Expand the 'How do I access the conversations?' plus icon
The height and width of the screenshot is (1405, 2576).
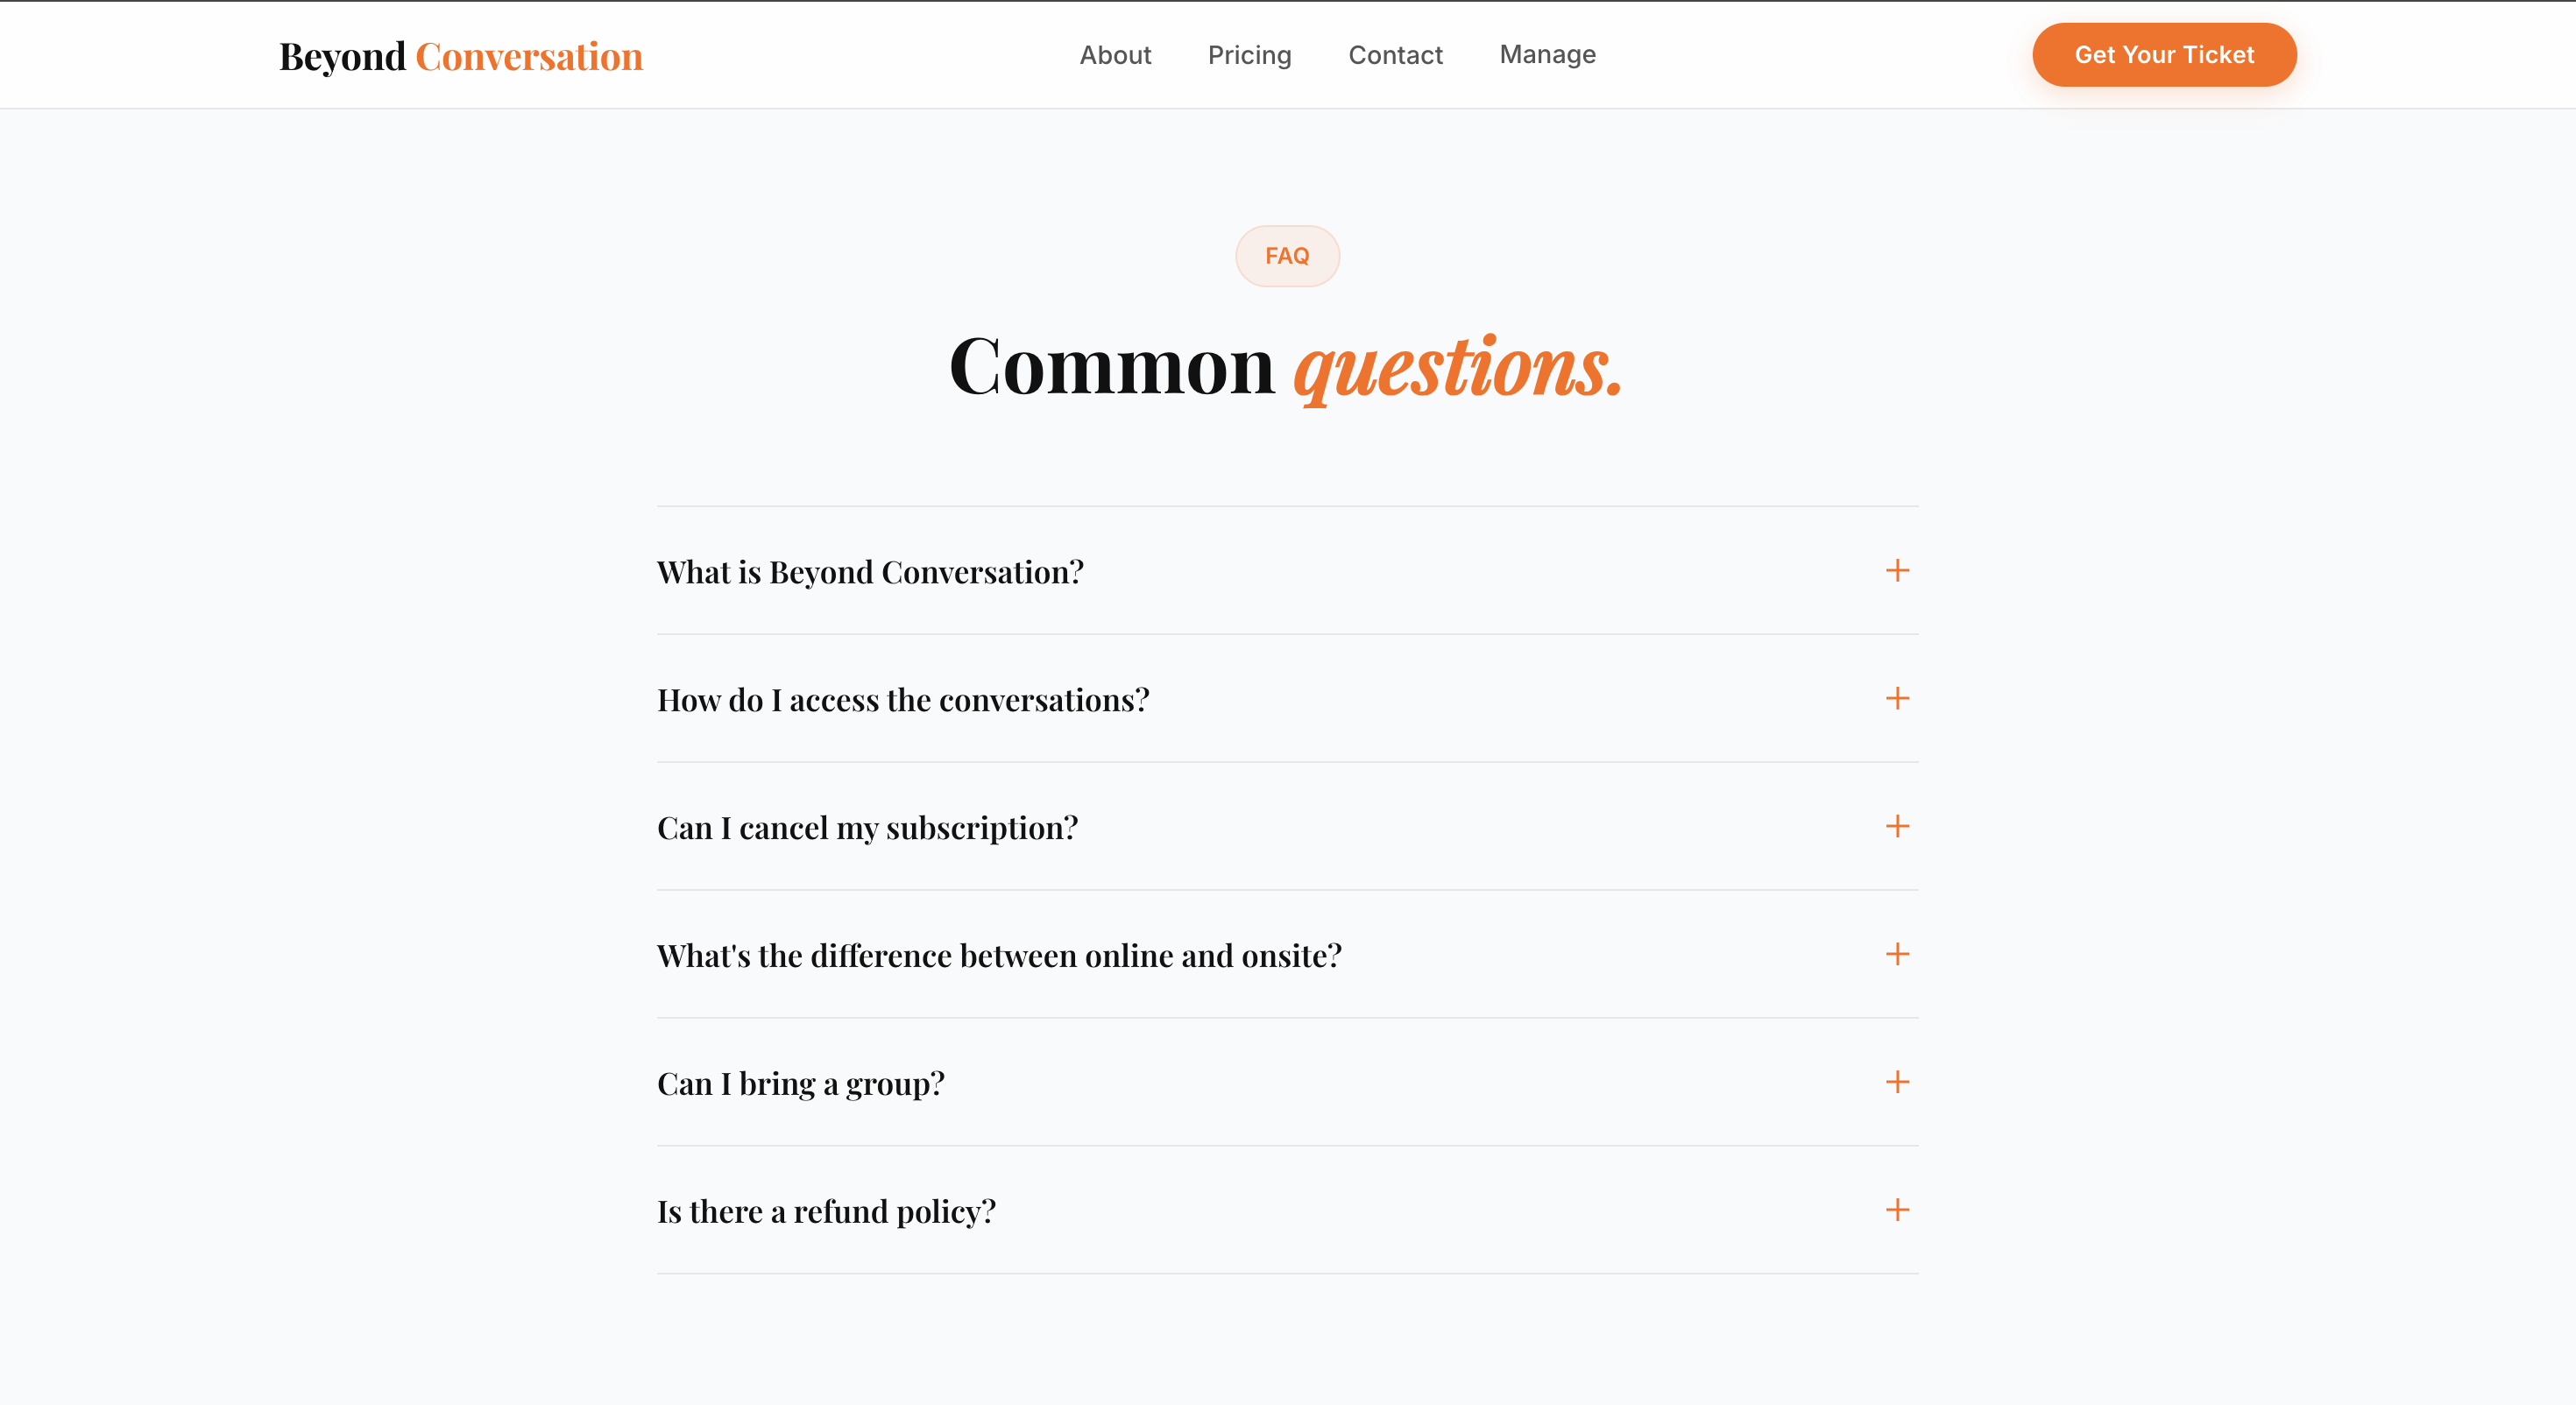click(1896, 699)
